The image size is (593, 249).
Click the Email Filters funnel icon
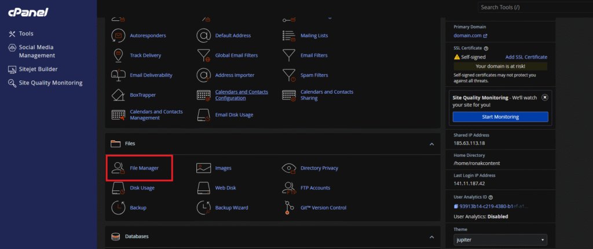coord(289,56)
